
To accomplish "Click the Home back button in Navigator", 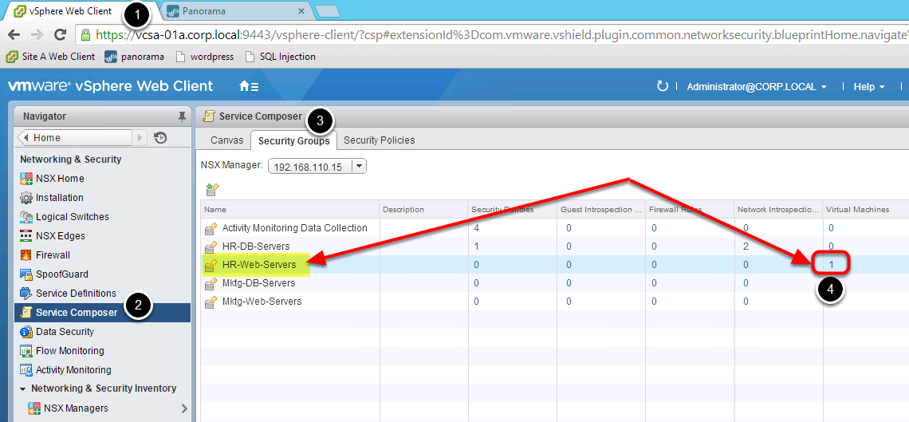I will click(x=76, y=138).
